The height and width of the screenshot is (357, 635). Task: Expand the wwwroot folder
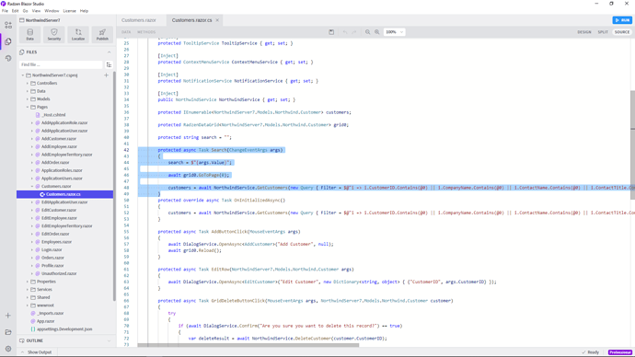coord(28,305)
